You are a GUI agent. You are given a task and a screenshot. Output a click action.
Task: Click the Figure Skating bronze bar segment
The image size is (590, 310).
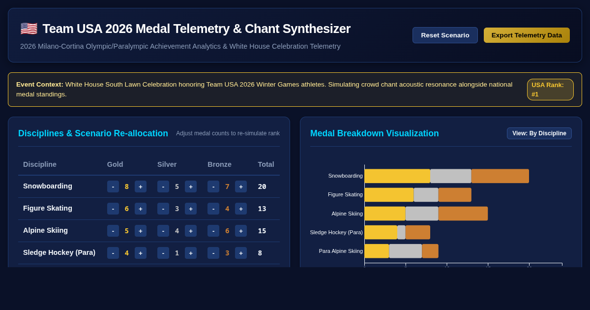(455, 195)
